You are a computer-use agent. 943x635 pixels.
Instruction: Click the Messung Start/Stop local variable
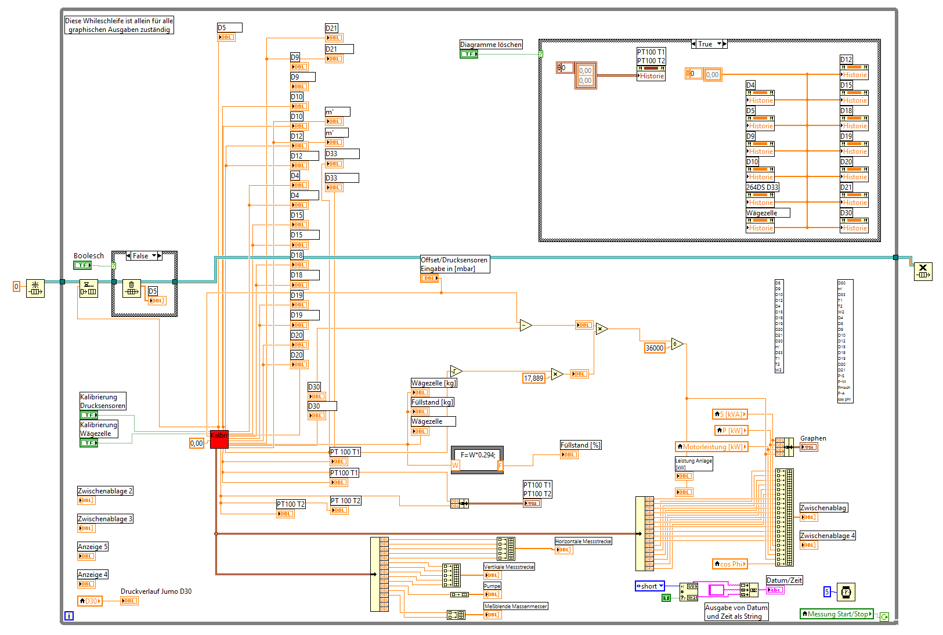(836, 614)
